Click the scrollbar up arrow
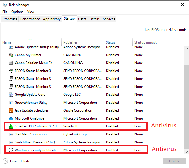 pos(186,48)
